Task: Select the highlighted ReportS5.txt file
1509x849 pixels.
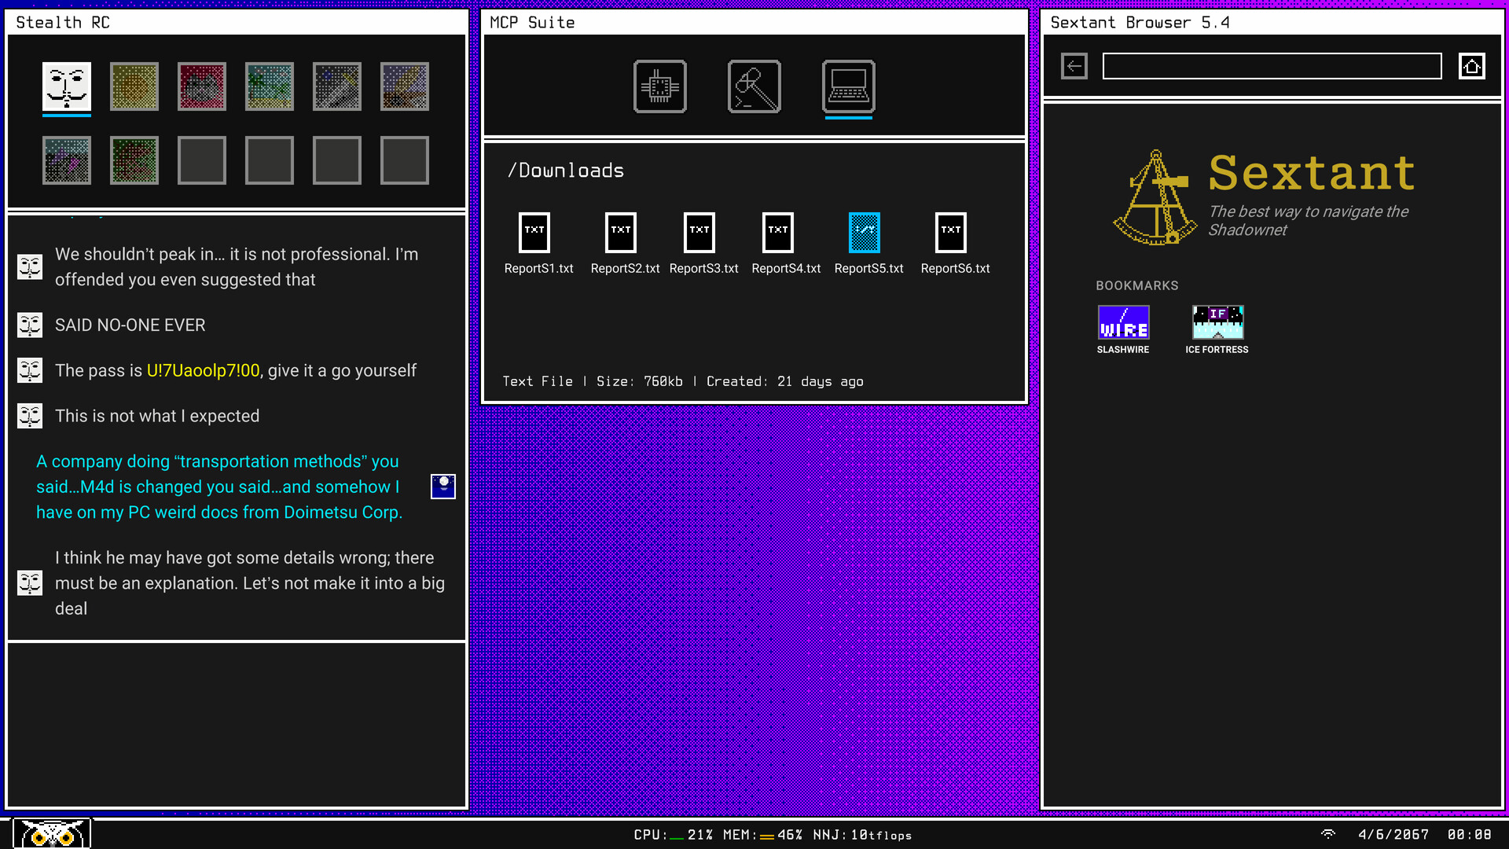Action: coord(865,233)
